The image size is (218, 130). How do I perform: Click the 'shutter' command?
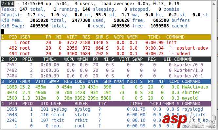191,92
